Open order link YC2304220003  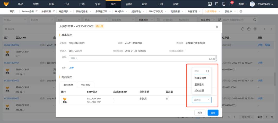pyautogui.click(x=12, y=80)
